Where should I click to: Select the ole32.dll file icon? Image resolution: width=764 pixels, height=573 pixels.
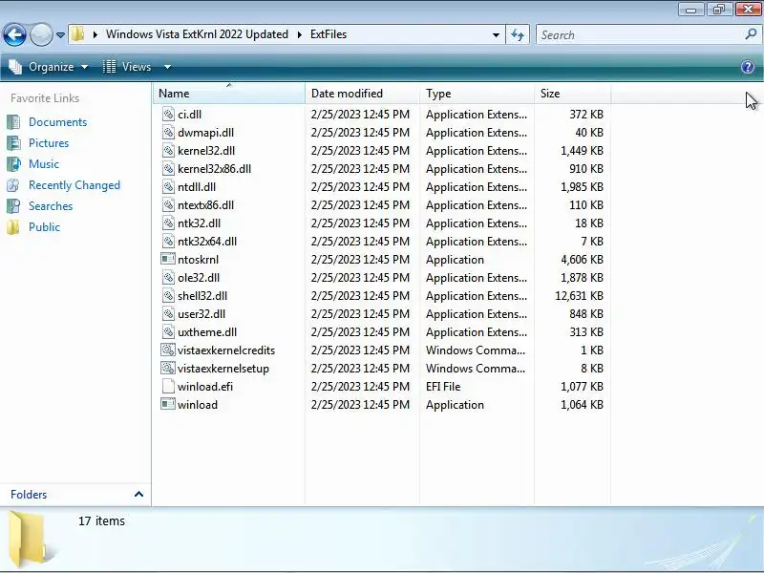point(168,277)
